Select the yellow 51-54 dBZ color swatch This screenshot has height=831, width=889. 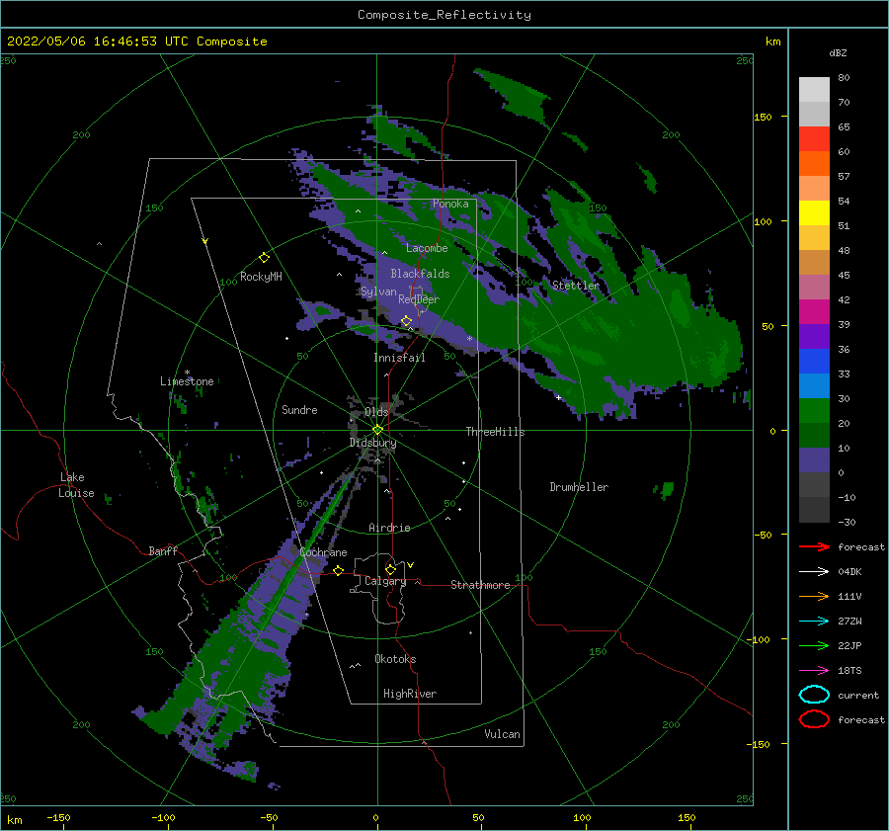(814, 213)
